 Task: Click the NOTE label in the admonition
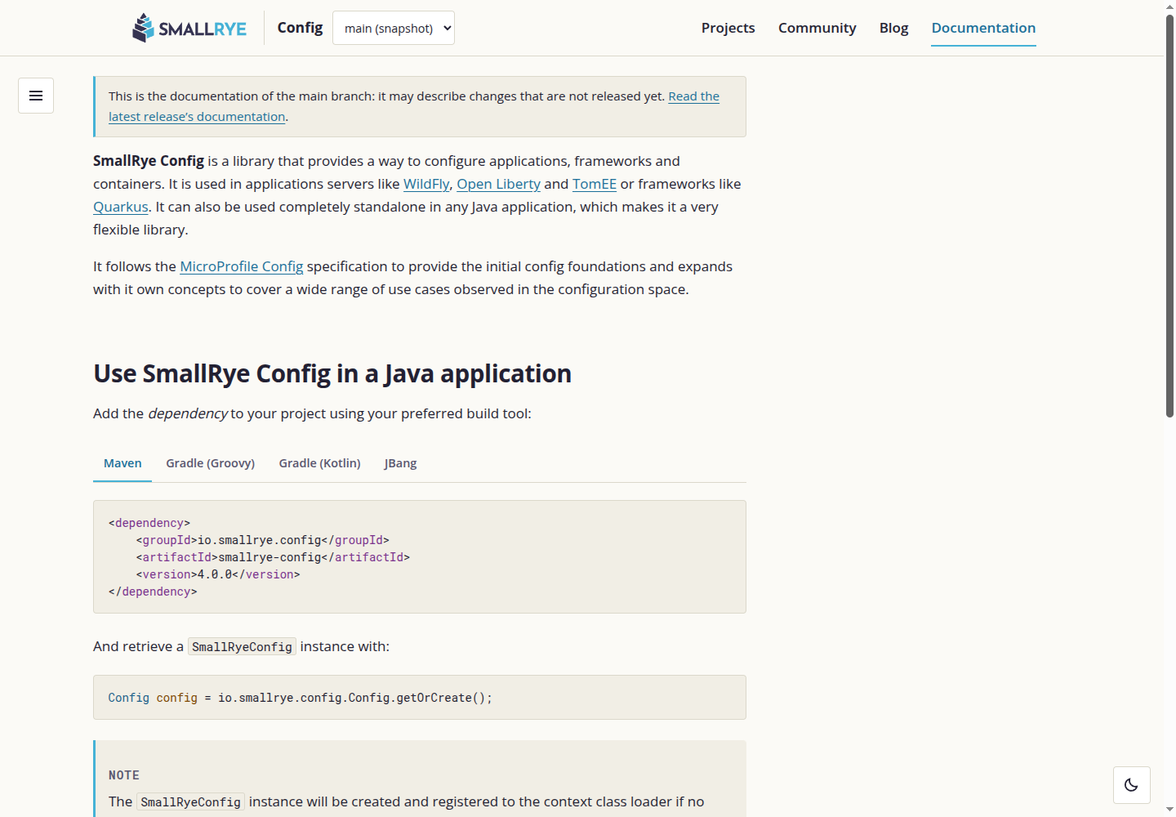(x=124, y=775)
